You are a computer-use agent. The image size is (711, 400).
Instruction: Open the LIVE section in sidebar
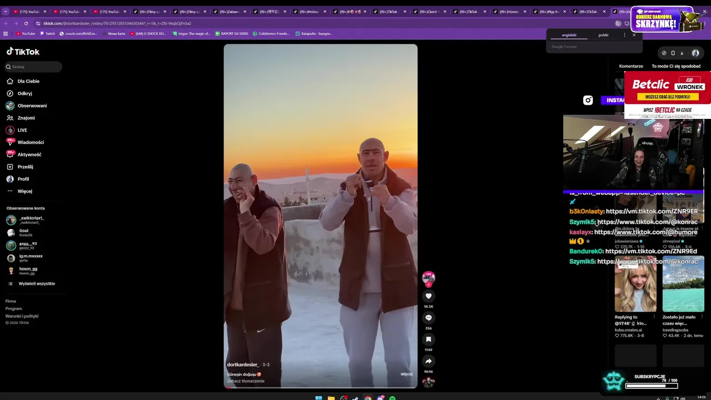22,130
